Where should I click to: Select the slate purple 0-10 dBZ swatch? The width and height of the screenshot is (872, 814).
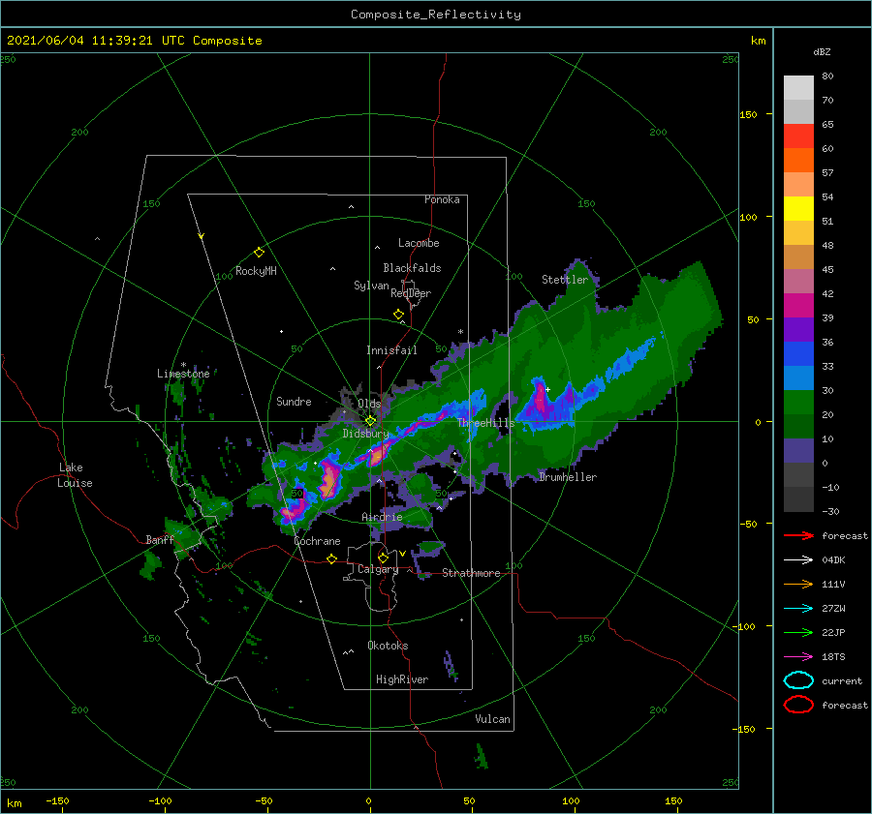pyautogui.click(x=798, y=451)
